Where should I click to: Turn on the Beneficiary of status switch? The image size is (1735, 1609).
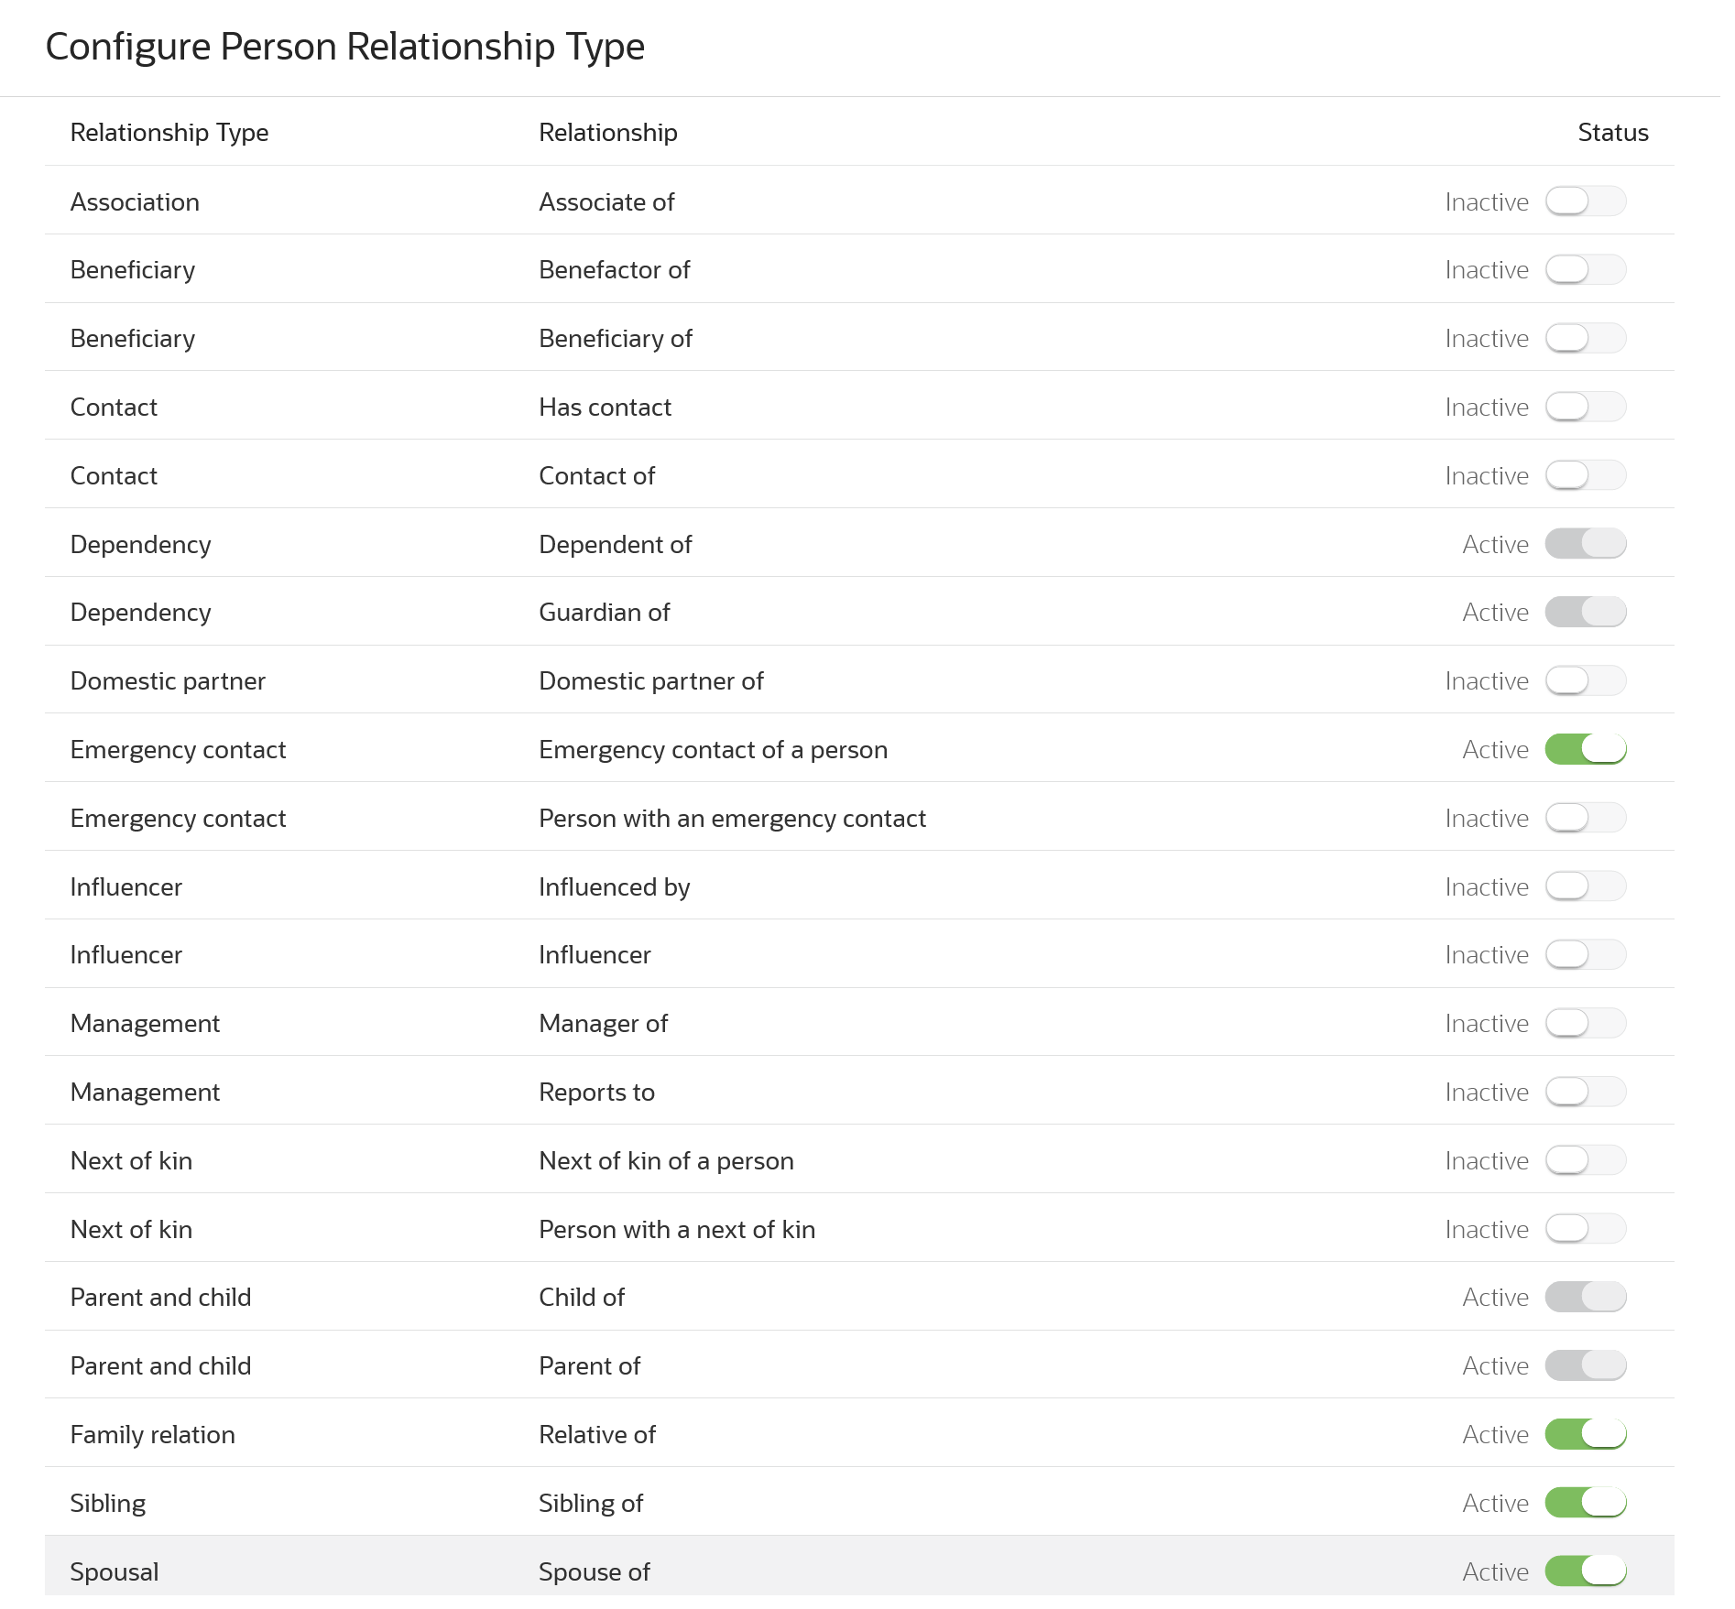[1586, 338]
